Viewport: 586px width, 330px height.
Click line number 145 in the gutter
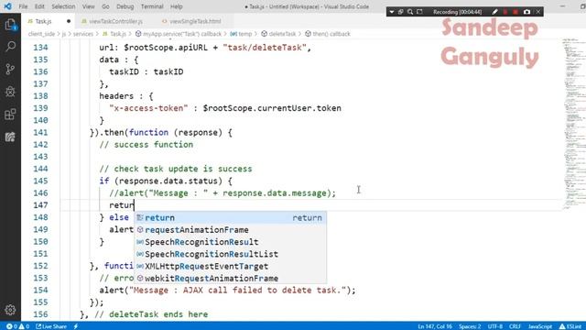(40, 181)
